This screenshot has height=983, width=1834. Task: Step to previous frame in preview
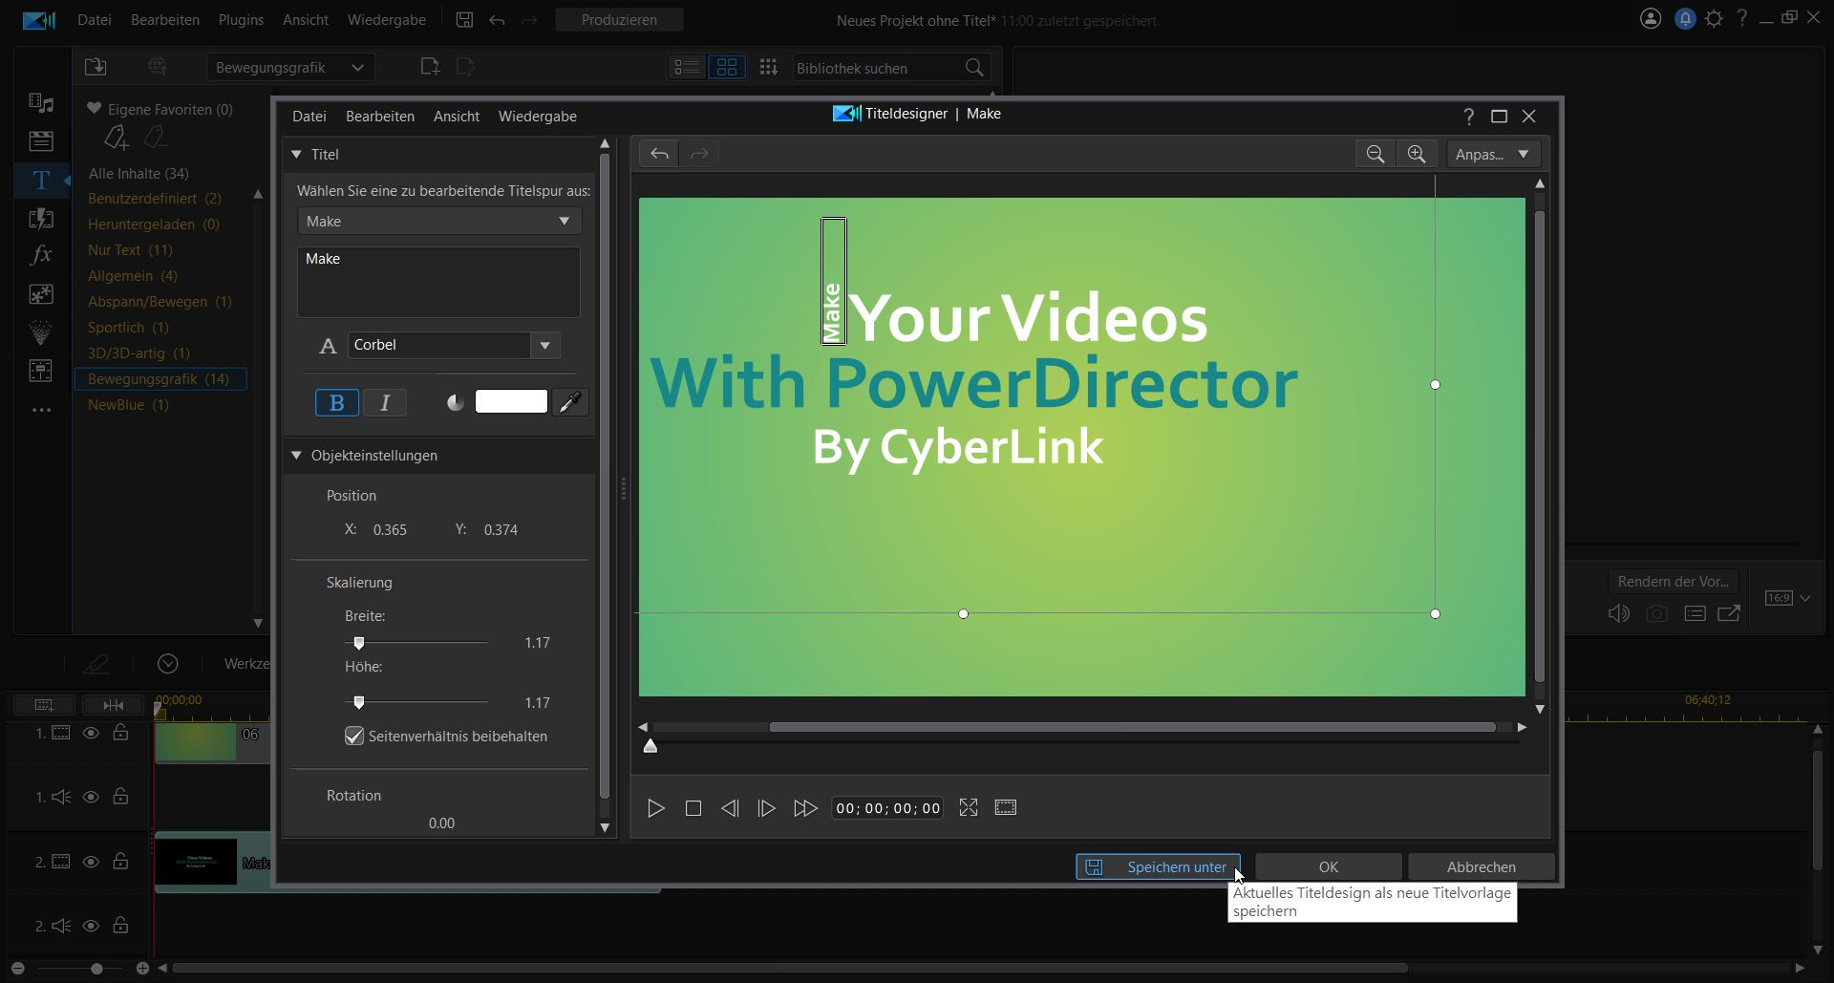tap(730, 808)
